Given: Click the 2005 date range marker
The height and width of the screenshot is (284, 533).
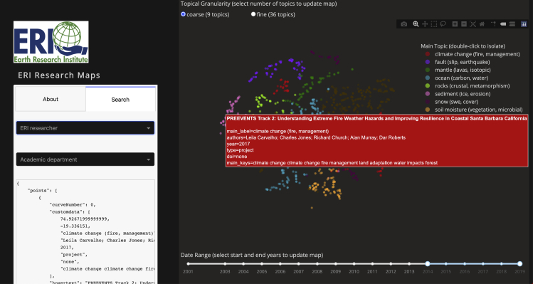Looking at the screenshot, I should [262, 264].
